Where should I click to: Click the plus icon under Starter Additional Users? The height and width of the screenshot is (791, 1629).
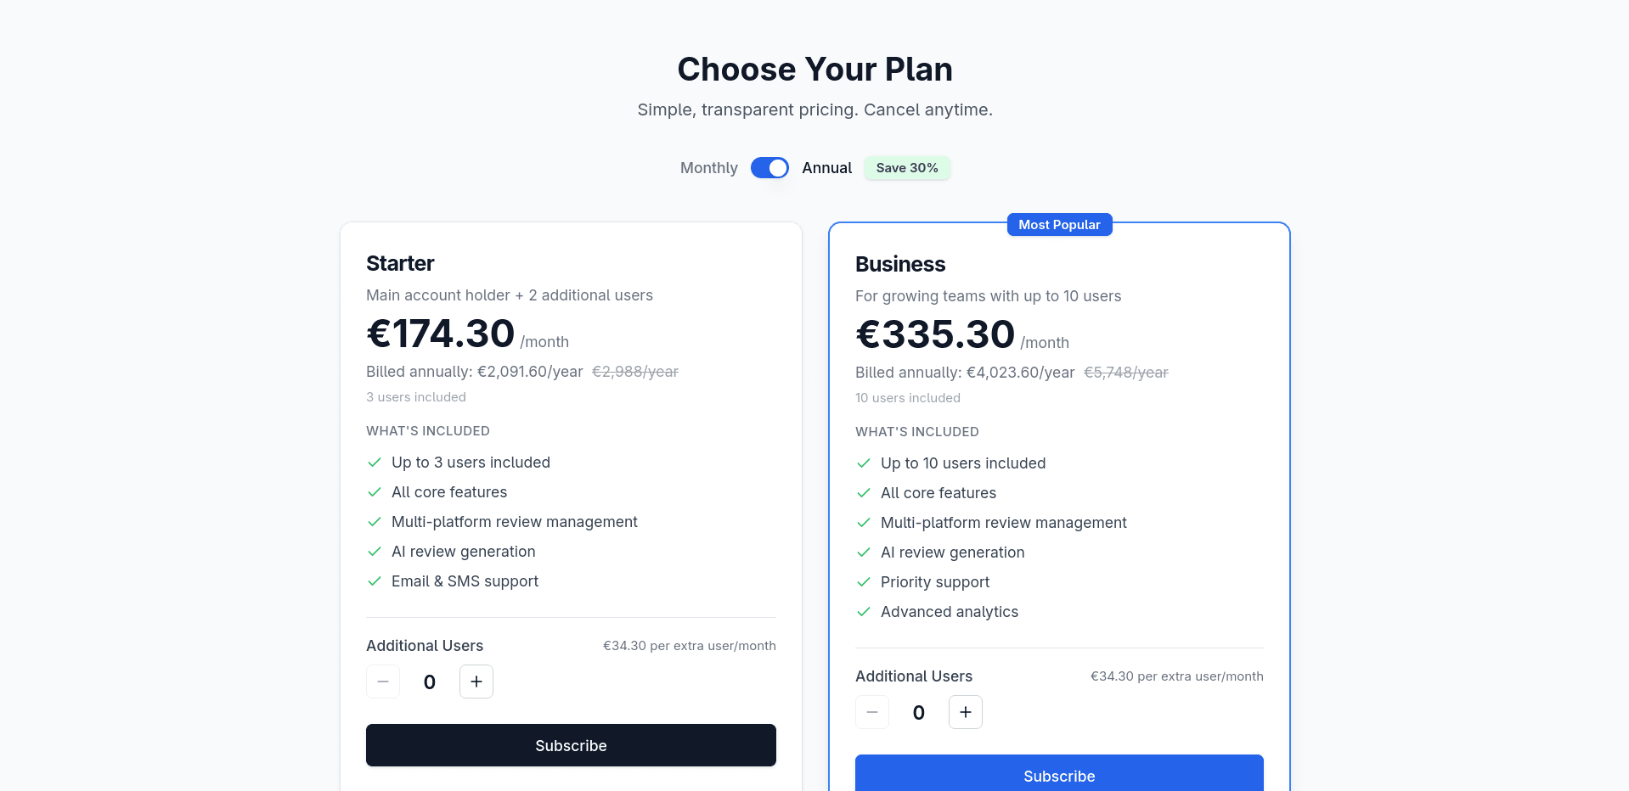coord(476,682)
